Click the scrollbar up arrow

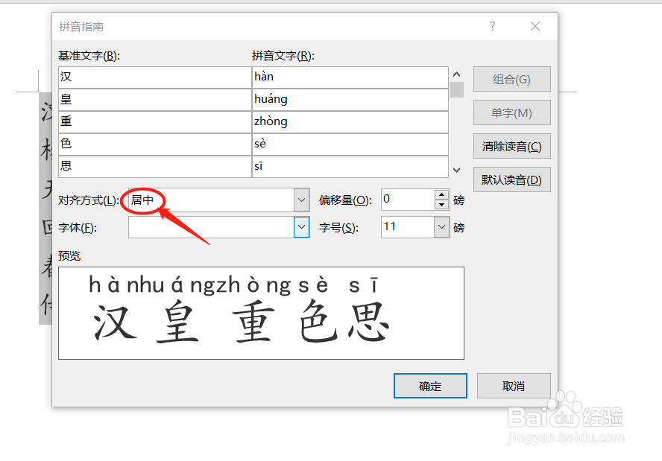coord(456,74)
